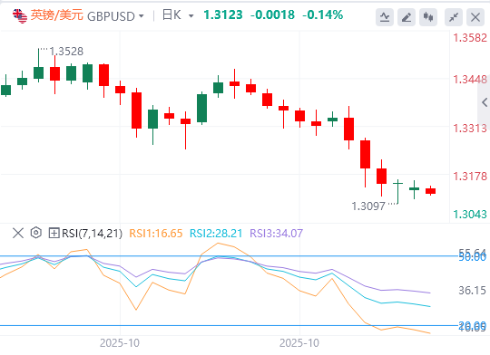
Task: Open RSI indicator settings hexagon icon
Action: point(36,233)
